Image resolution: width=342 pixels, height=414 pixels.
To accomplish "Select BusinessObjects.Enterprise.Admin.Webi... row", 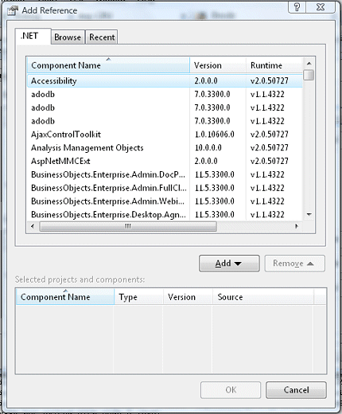I will click(x=165, y=201).
